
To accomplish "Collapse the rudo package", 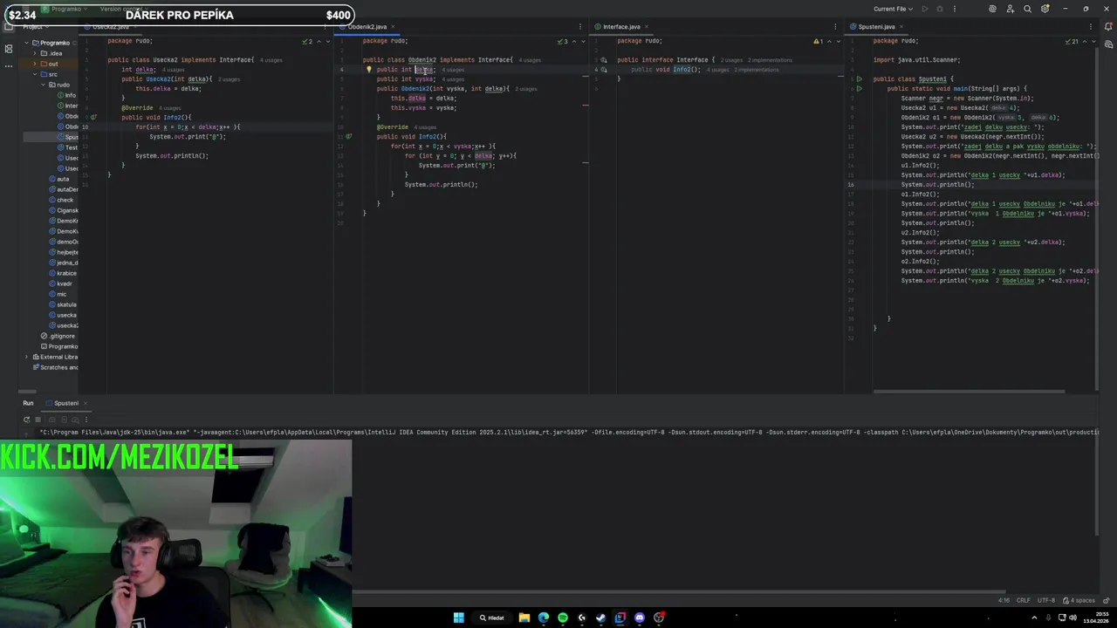I will tap(43, 85).
